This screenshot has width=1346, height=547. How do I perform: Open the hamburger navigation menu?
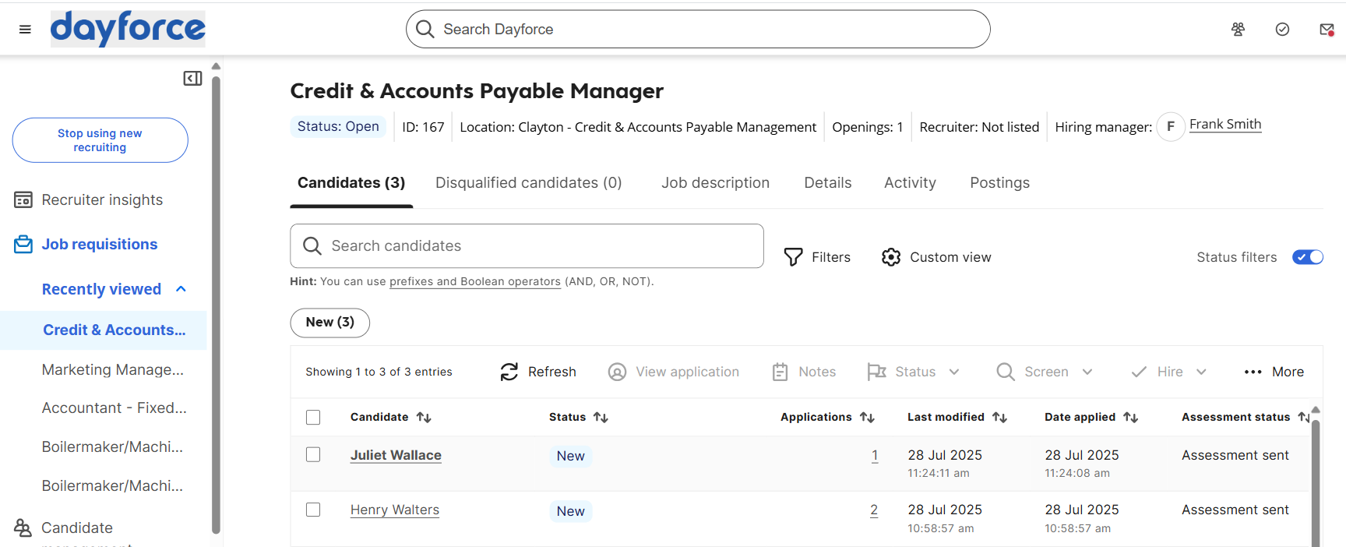point(25,30)
